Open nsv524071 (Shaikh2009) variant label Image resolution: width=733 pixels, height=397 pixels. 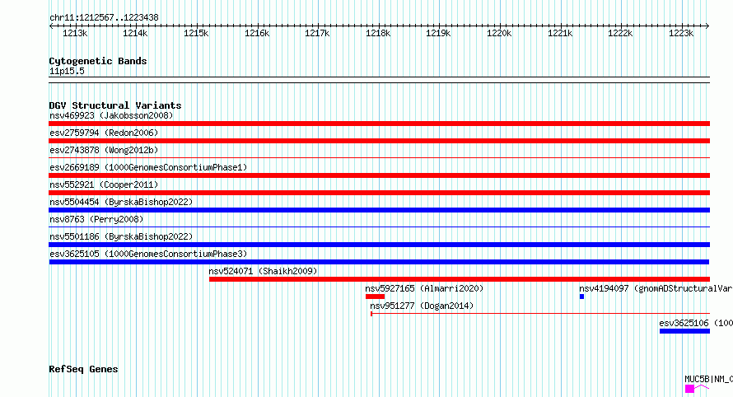pos(264,271)
